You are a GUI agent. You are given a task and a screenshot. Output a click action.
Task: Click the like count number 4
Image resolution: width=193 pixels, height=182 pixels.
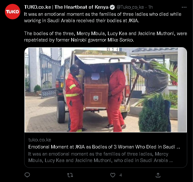pyautogui.click(x=121, y=175)
